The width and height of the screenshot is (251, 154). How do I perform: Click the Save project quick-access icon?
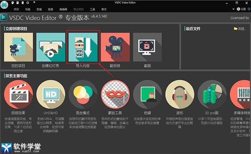(x=23, y=3)
